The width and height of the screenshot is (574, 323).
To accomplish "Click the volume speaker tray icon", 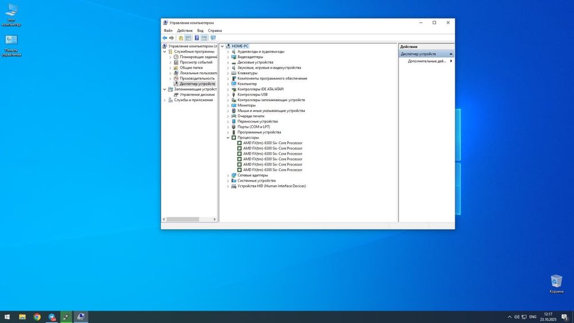I will pos(517,317).
